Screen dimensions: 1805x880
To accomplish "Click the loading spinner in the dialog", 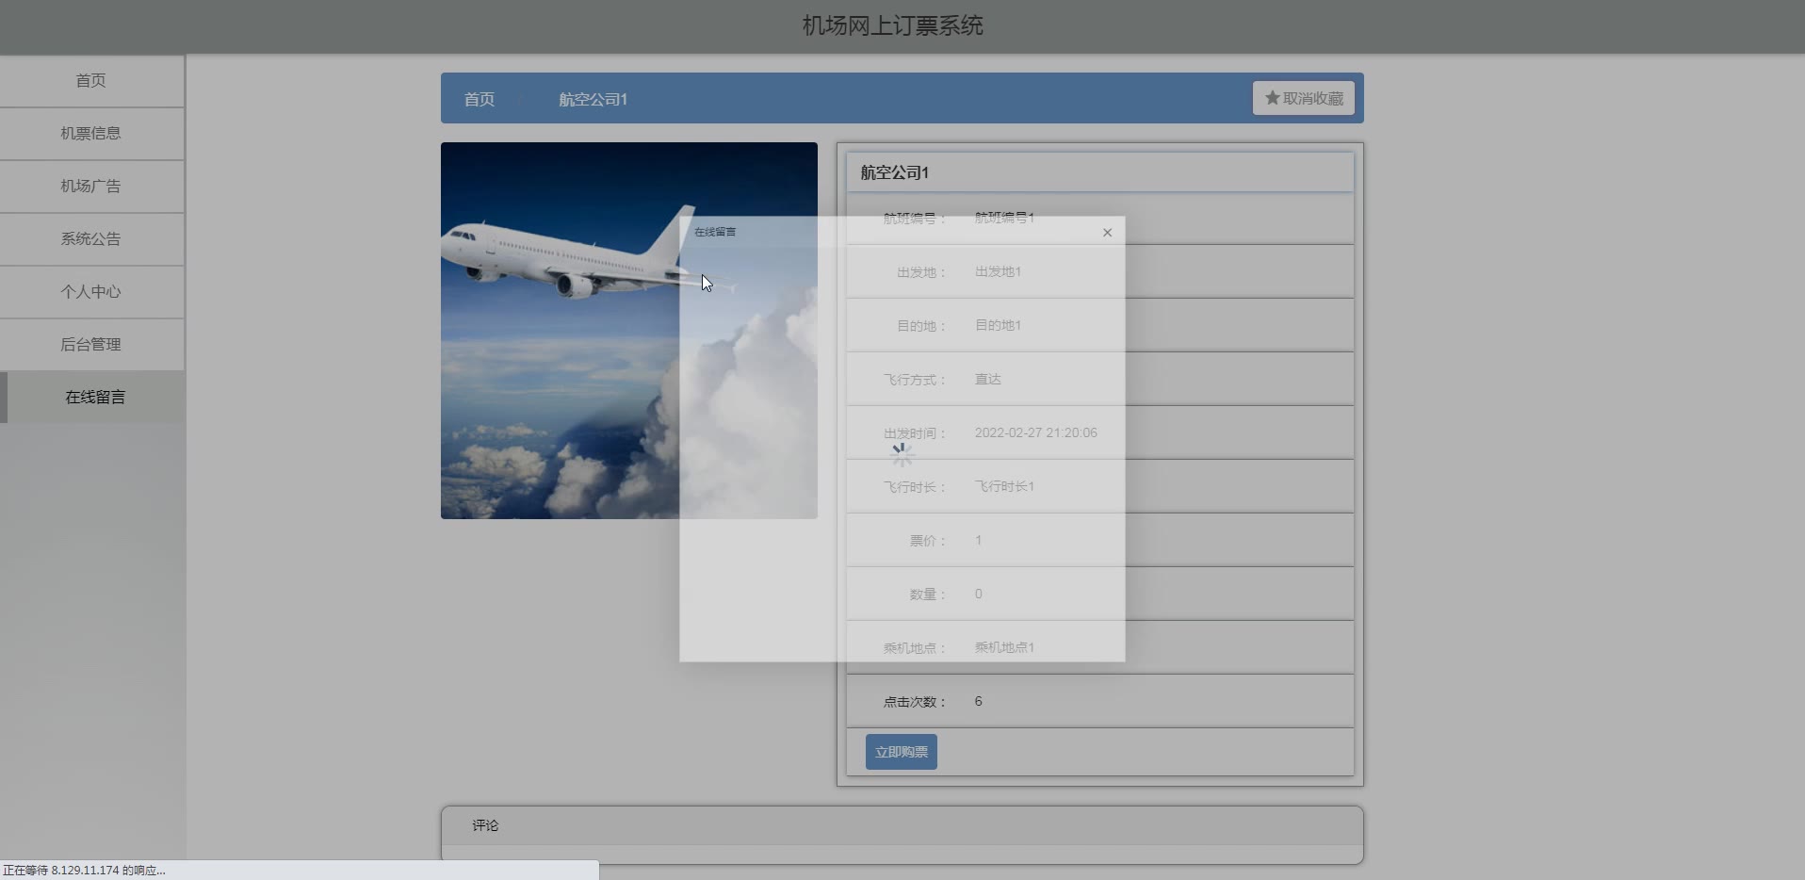I will click(x=902, y=455).
